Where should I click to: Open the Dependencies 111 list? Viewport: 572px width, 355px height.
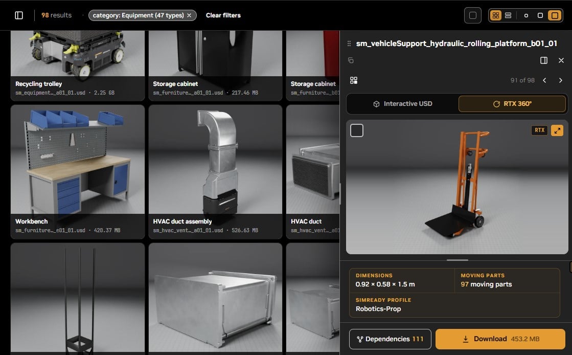pos(390,339)
